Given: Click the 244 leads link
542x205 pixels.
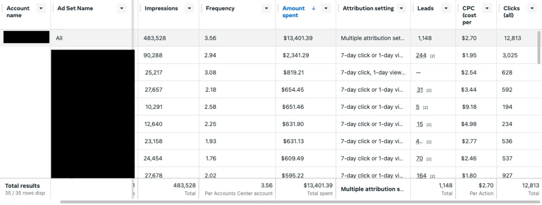Looking at the screenshot, I should point(421,56).
